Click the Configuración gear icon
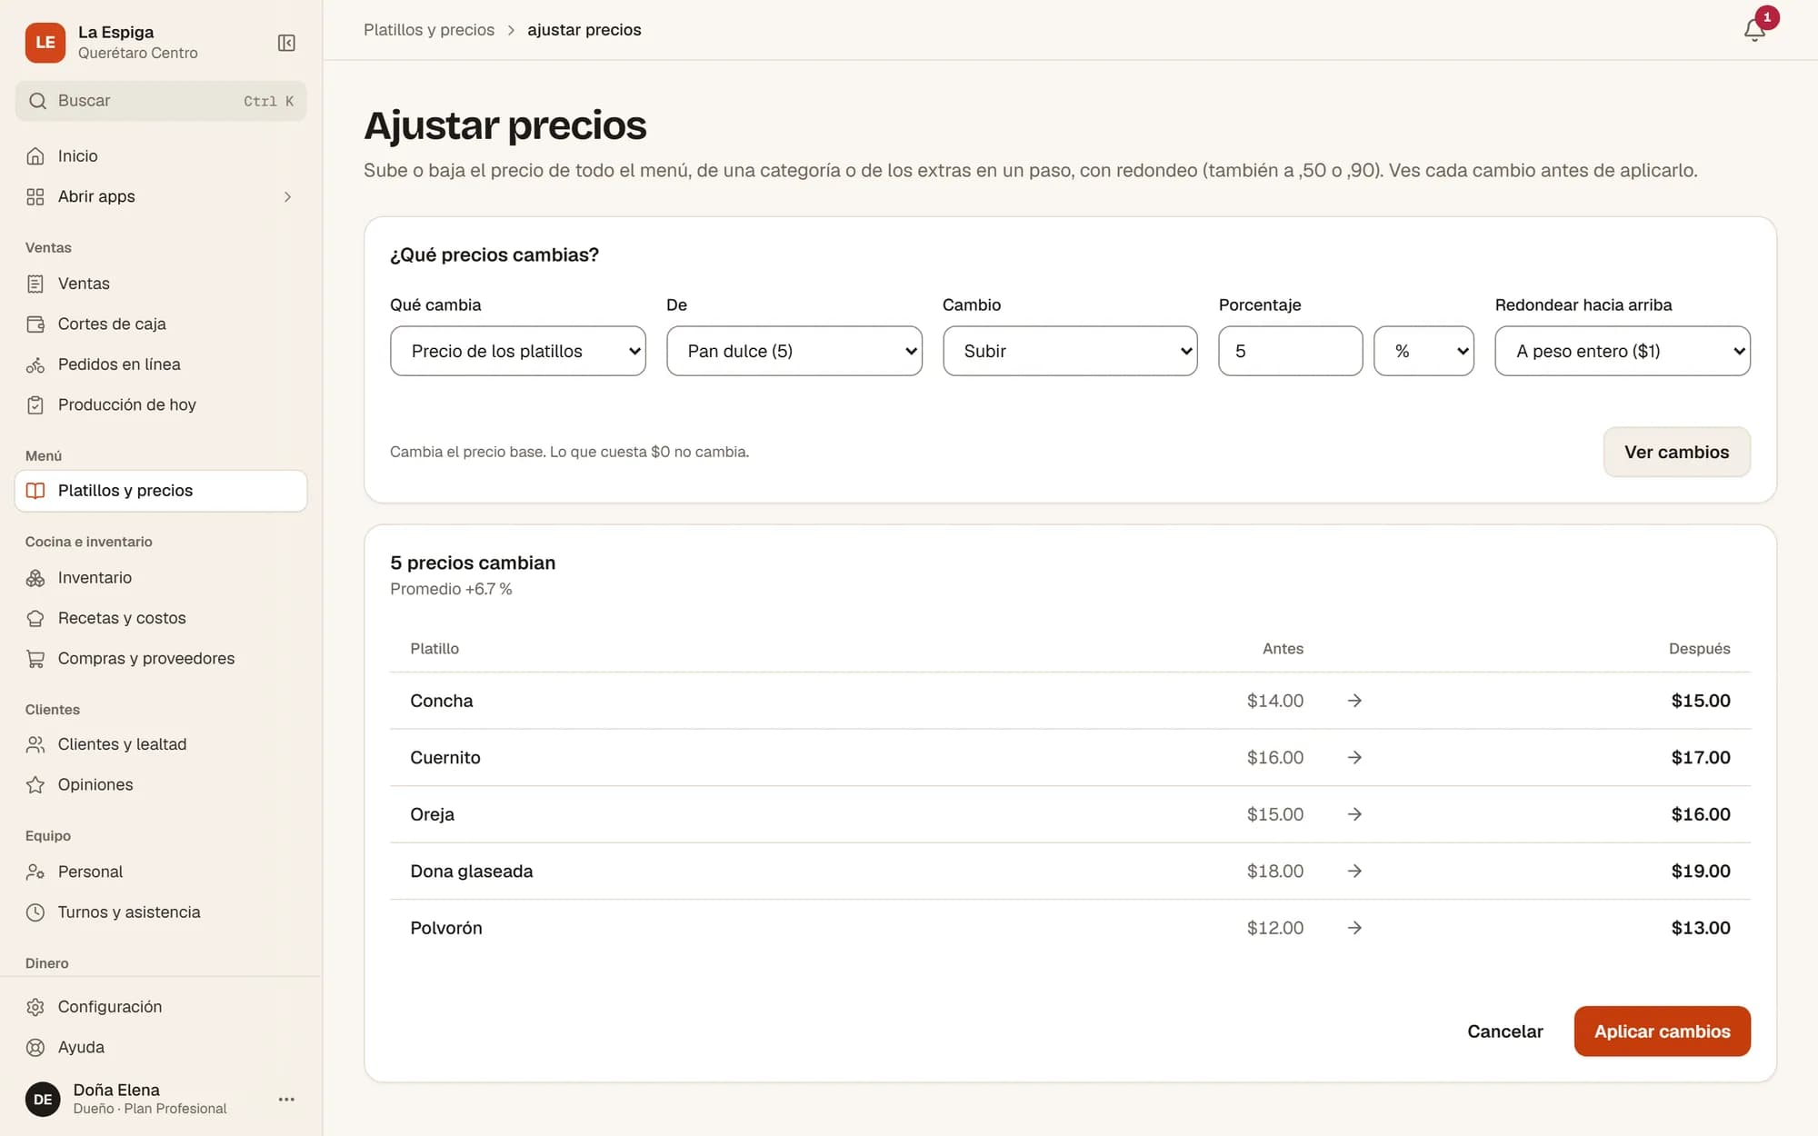Screen dimensions: 1818x1136 tap(35, 1007)
